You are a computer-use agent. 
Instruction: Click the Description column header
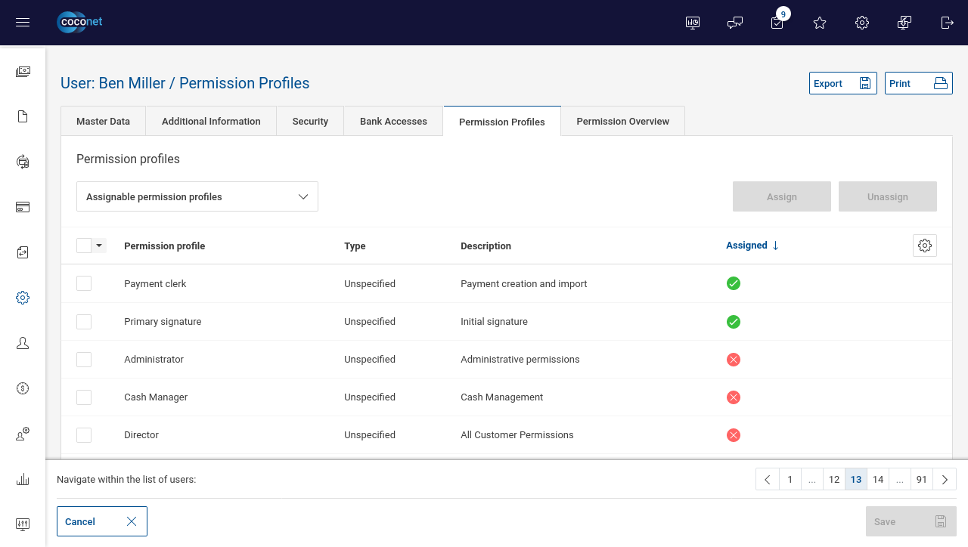coord(486,246)
